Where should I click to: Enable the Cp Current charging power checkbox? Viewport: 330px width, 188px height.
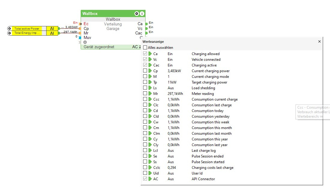[x=145, y=71]
